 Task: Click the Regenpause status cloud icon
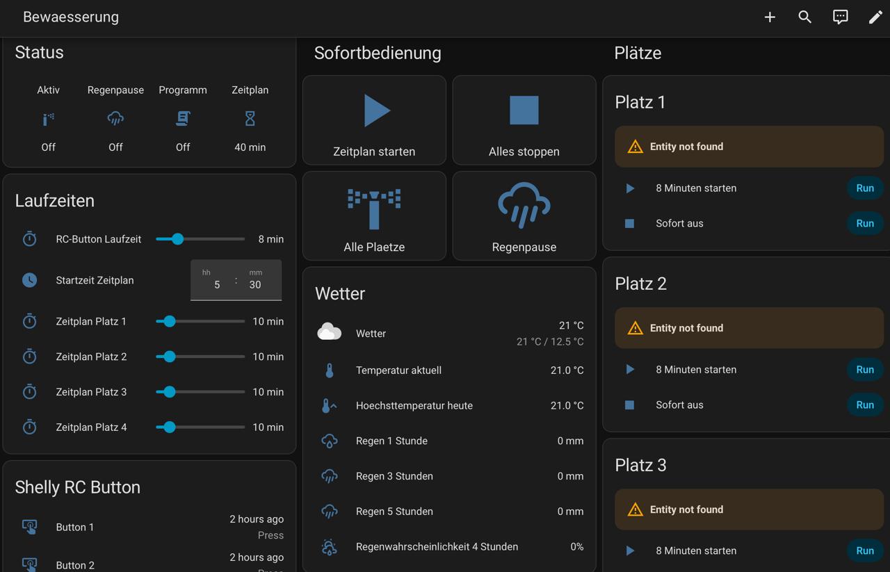click(115, 119)
